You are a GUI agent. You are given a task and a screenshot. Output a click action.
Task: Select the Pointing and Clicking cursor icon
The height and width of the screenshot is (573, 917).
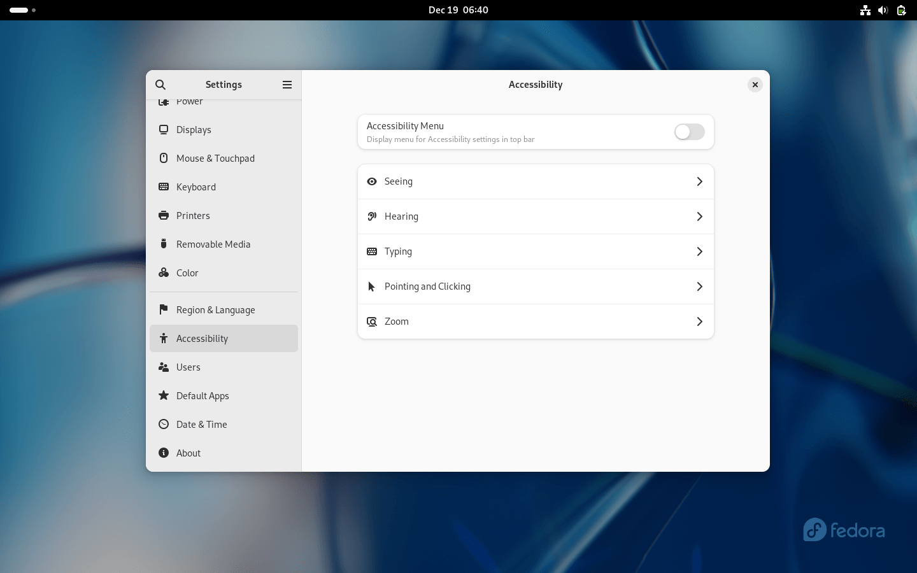point(372,286)
